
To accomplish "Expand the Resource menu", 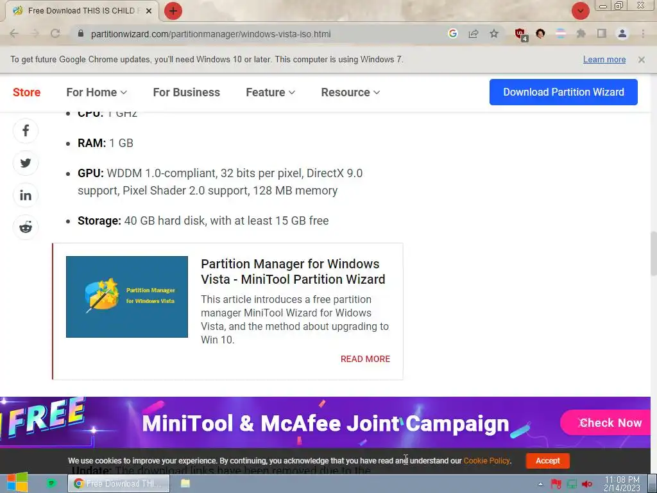I will pyautogui.click(x=350, y=92).
